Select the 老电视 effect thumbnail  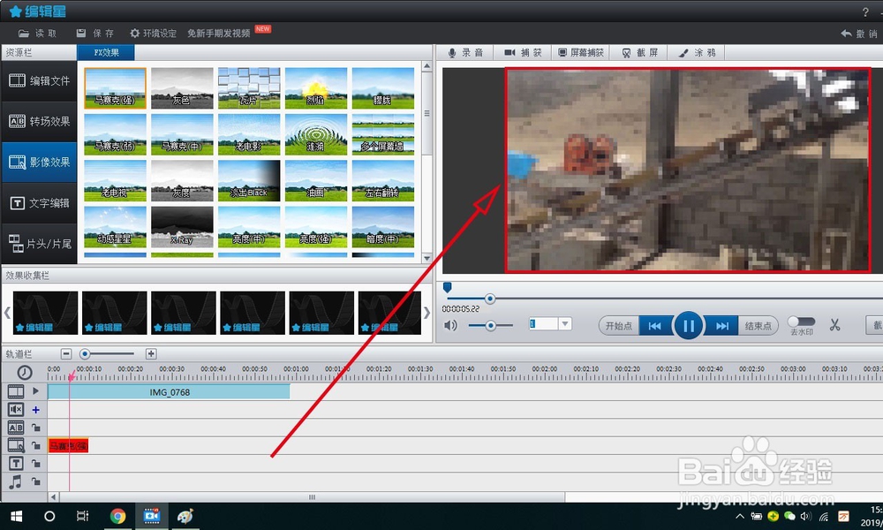point(115,181)
